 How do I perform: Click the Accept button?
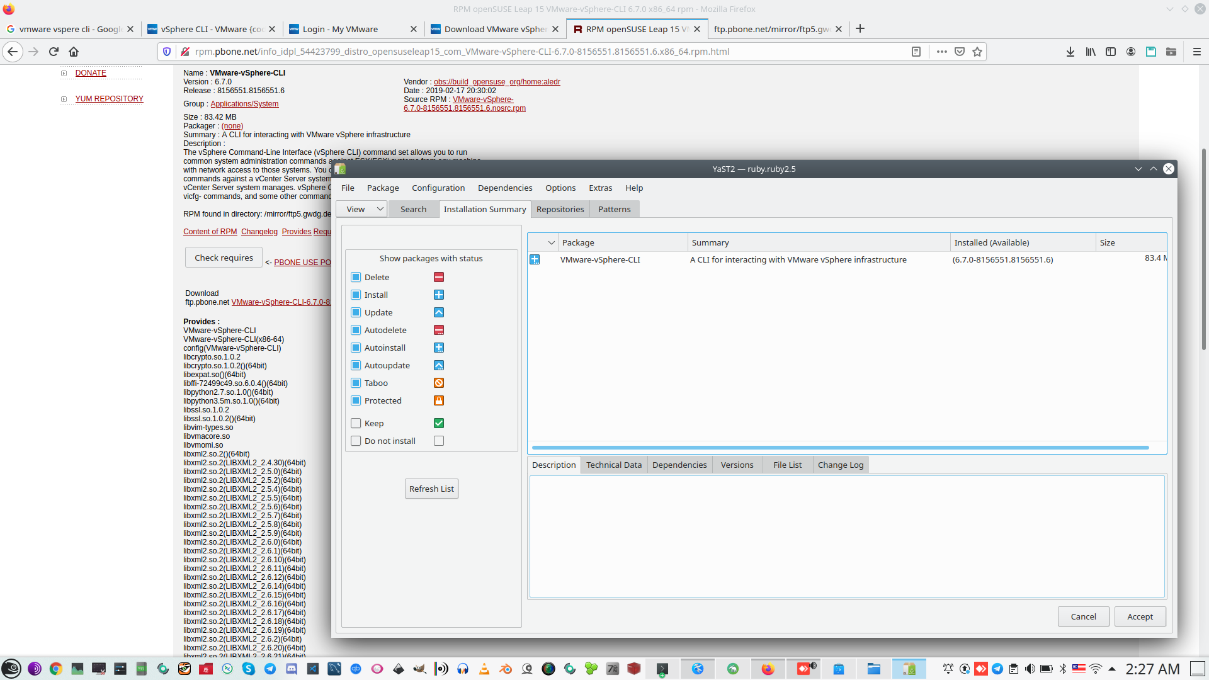pos(1140,616)
